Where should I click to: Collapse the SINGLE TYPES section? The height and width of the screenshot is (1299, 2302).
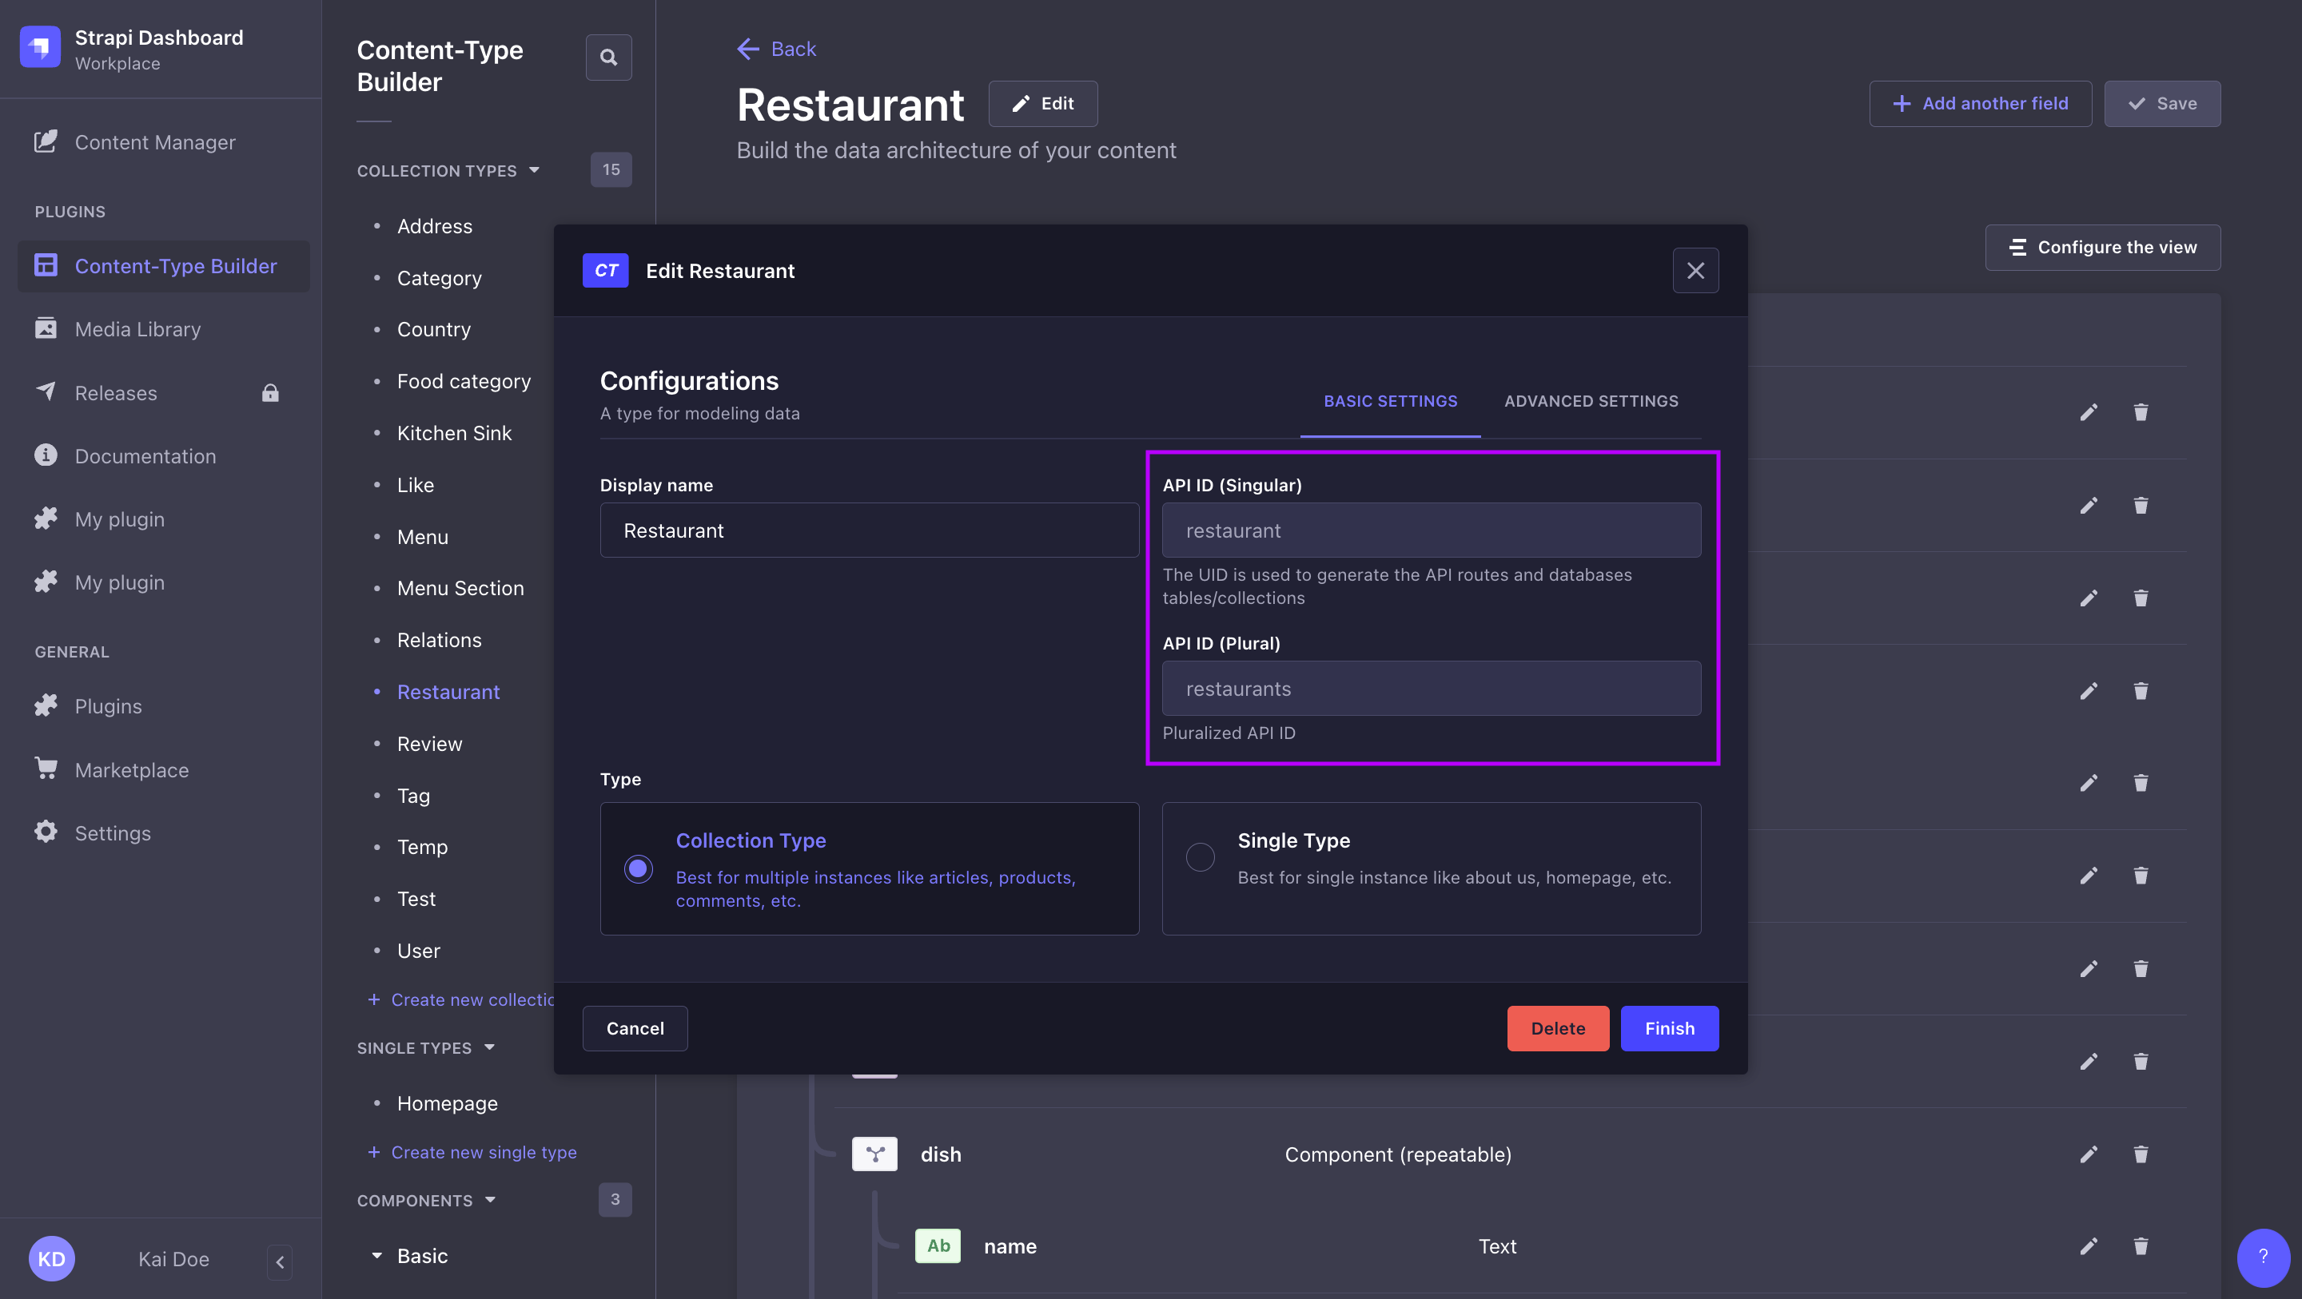[490, 1047]
